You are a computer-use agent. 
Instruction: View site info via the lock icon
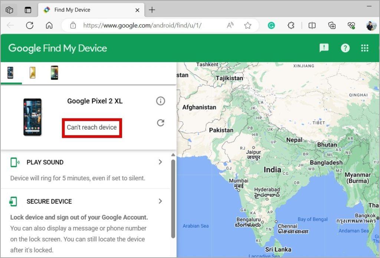click(x=73, y=25)
